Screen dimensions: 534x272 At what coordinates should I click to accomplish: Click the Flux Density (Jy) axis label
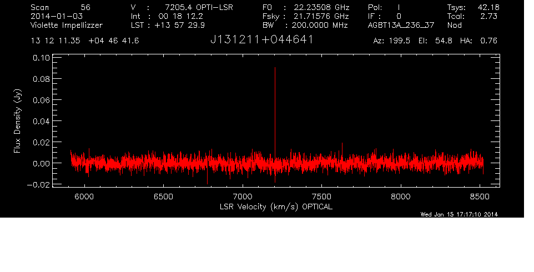coord(17,121)
